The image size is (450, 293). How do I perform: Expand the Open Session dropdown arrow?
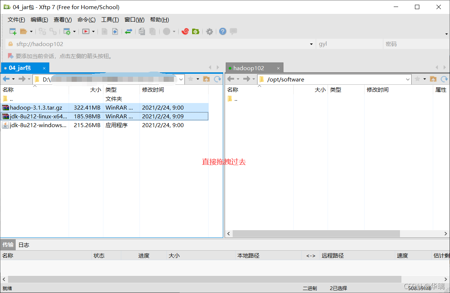tap(31, 32)
